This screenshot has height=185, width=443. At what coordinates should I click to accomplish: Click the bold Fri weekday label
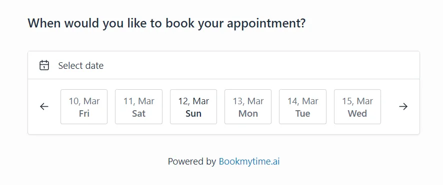click(x=84, y=114)
